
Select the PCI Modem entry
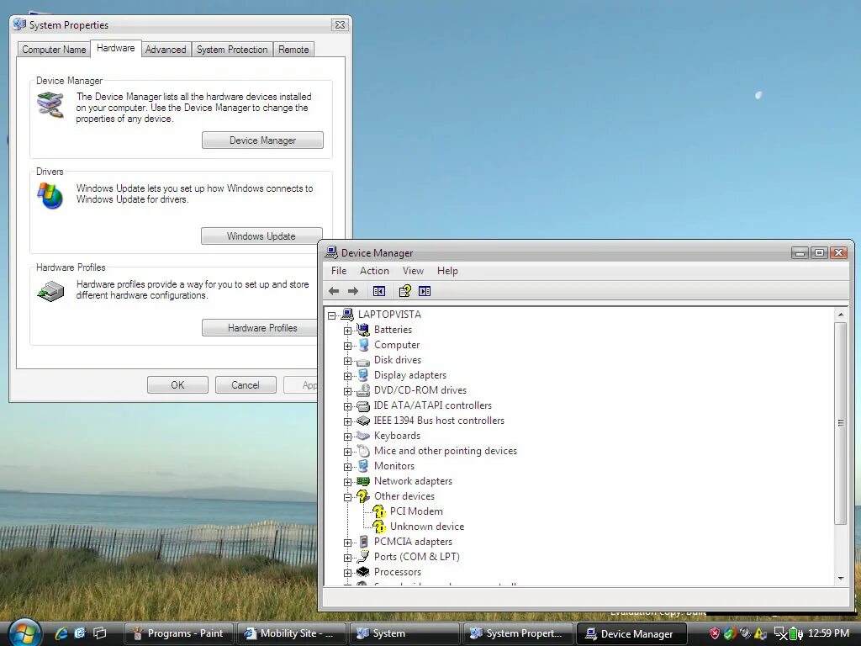[416, 511]
